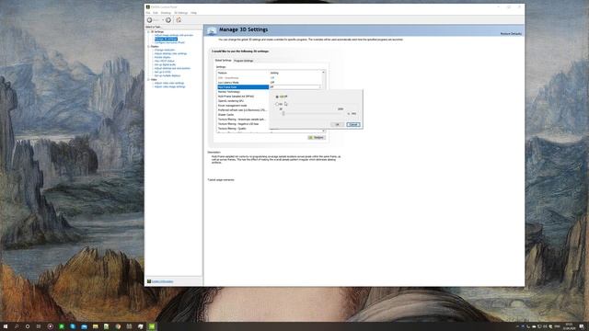
Task: Select the Off radio button for Max Frame Rate
Action: tap(277, 97)
